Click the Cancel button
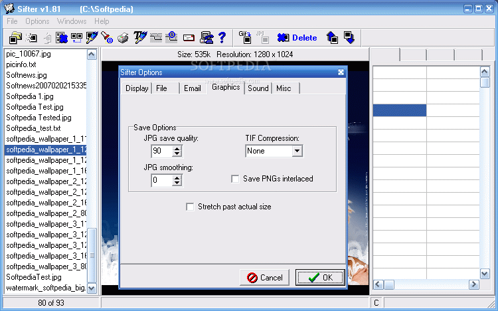 coord(264,278)
